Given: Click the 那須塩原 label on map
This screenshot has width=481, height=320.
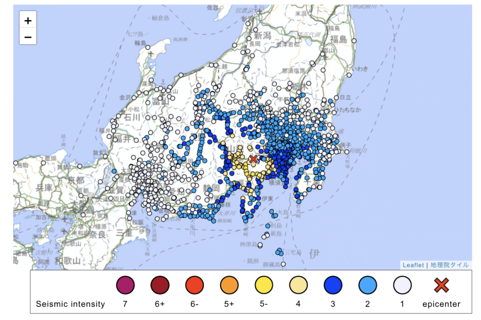Looking at the screenshot, I should click(293, 71).
